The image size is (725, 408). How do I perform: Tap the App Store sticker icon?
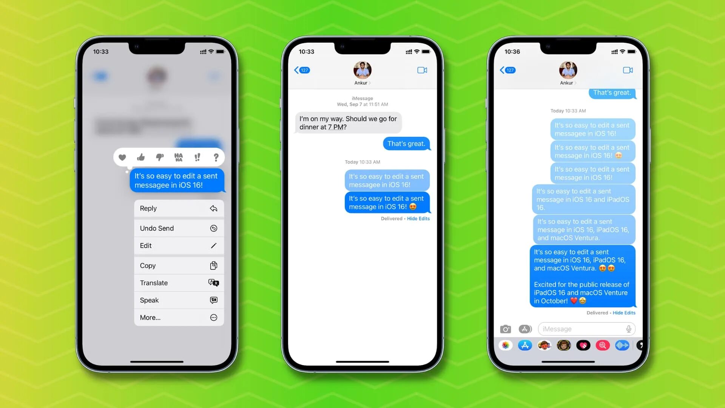[525, 345]
